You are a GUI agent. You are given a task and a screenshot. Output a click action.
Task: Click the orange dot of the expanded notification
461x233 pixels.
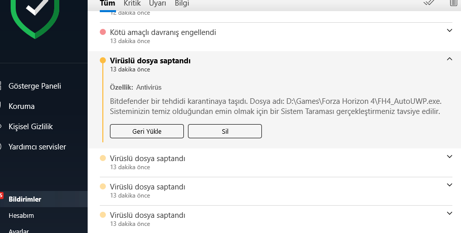point(103,60)
